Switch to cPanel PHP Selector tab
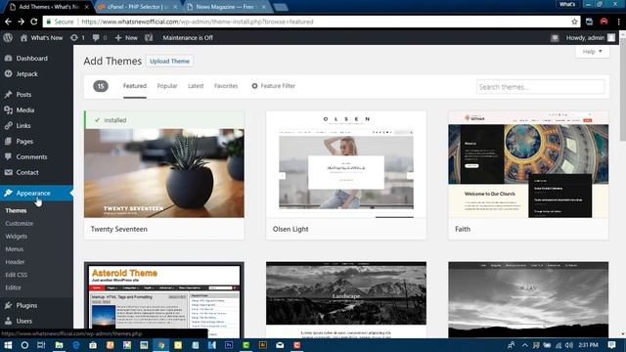 [x=137, y=7]
